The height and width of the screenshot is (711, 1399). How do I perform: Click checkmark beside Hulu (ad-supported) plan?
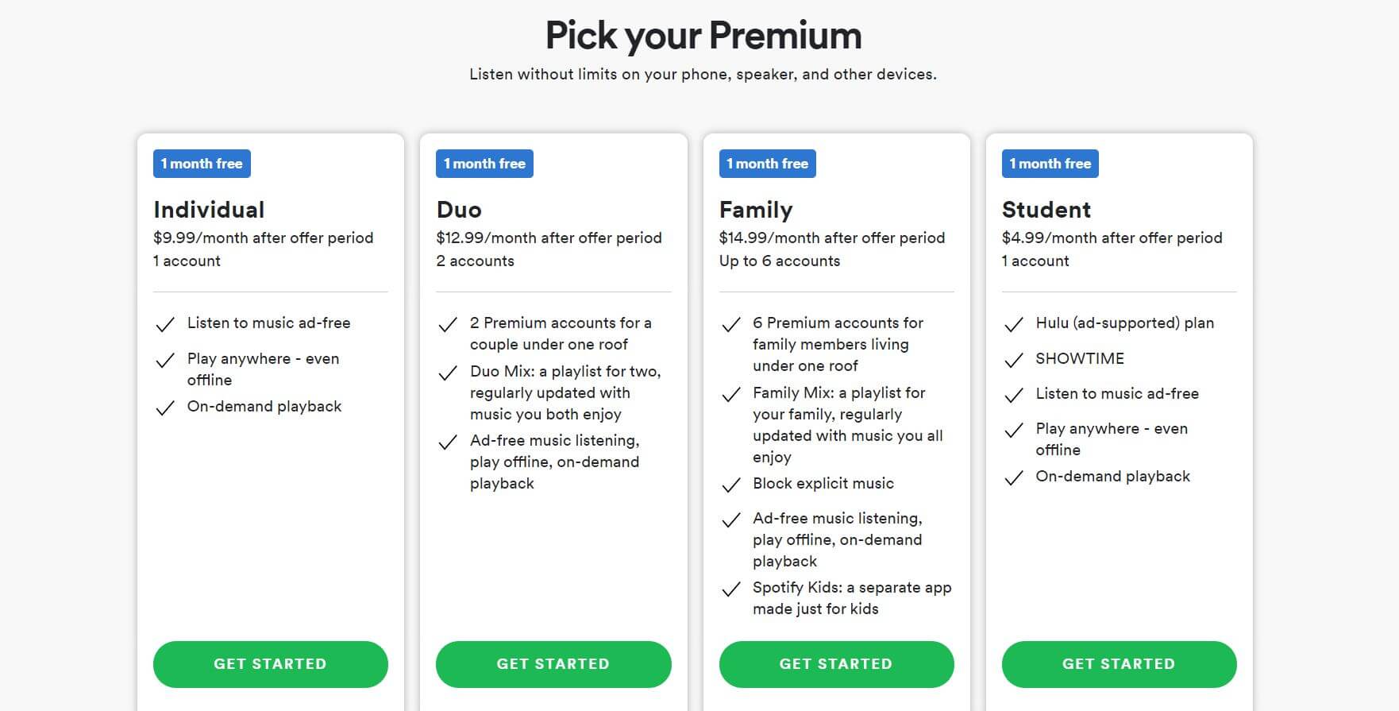coord(1014,324)
